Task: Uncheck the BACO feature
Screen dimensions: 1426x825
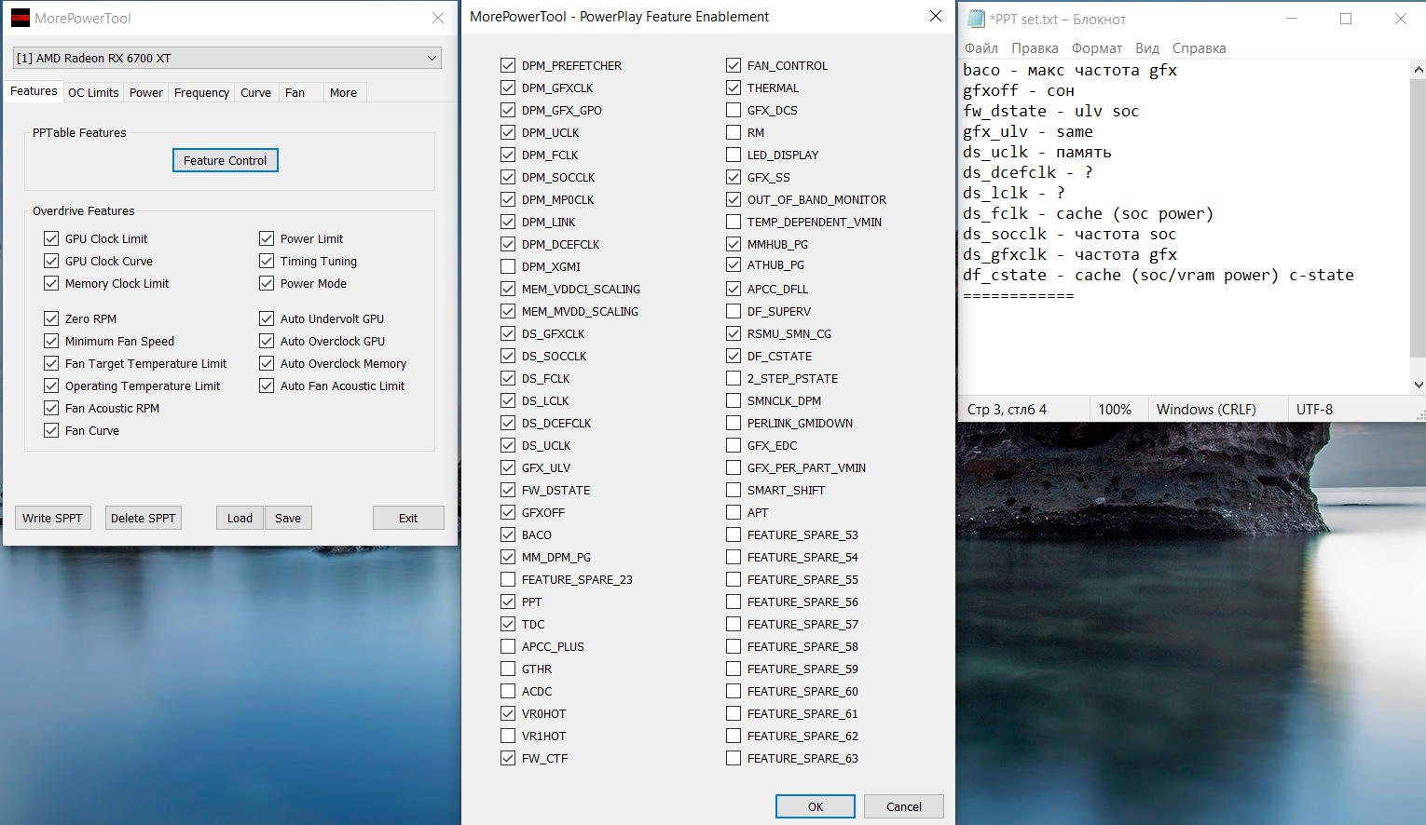Action: coord(508,534)
